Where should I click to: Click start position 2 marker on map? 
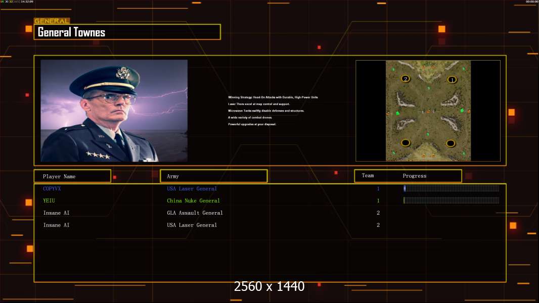pos(406,79)
